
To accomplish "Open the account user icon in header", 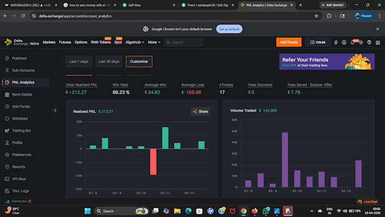I will 344,42.
